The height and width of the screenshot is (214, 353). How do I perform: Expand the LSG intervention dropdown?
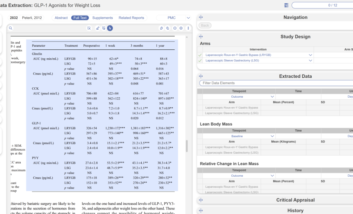(x=311, y=60)
